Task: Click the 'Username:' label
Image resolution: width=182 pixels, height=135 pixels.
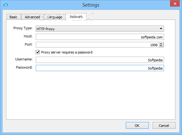Action: 24,59
